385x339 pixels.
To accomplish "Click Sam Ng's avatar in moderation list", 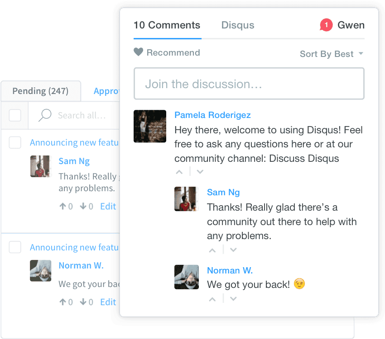I will pos(40,166).
